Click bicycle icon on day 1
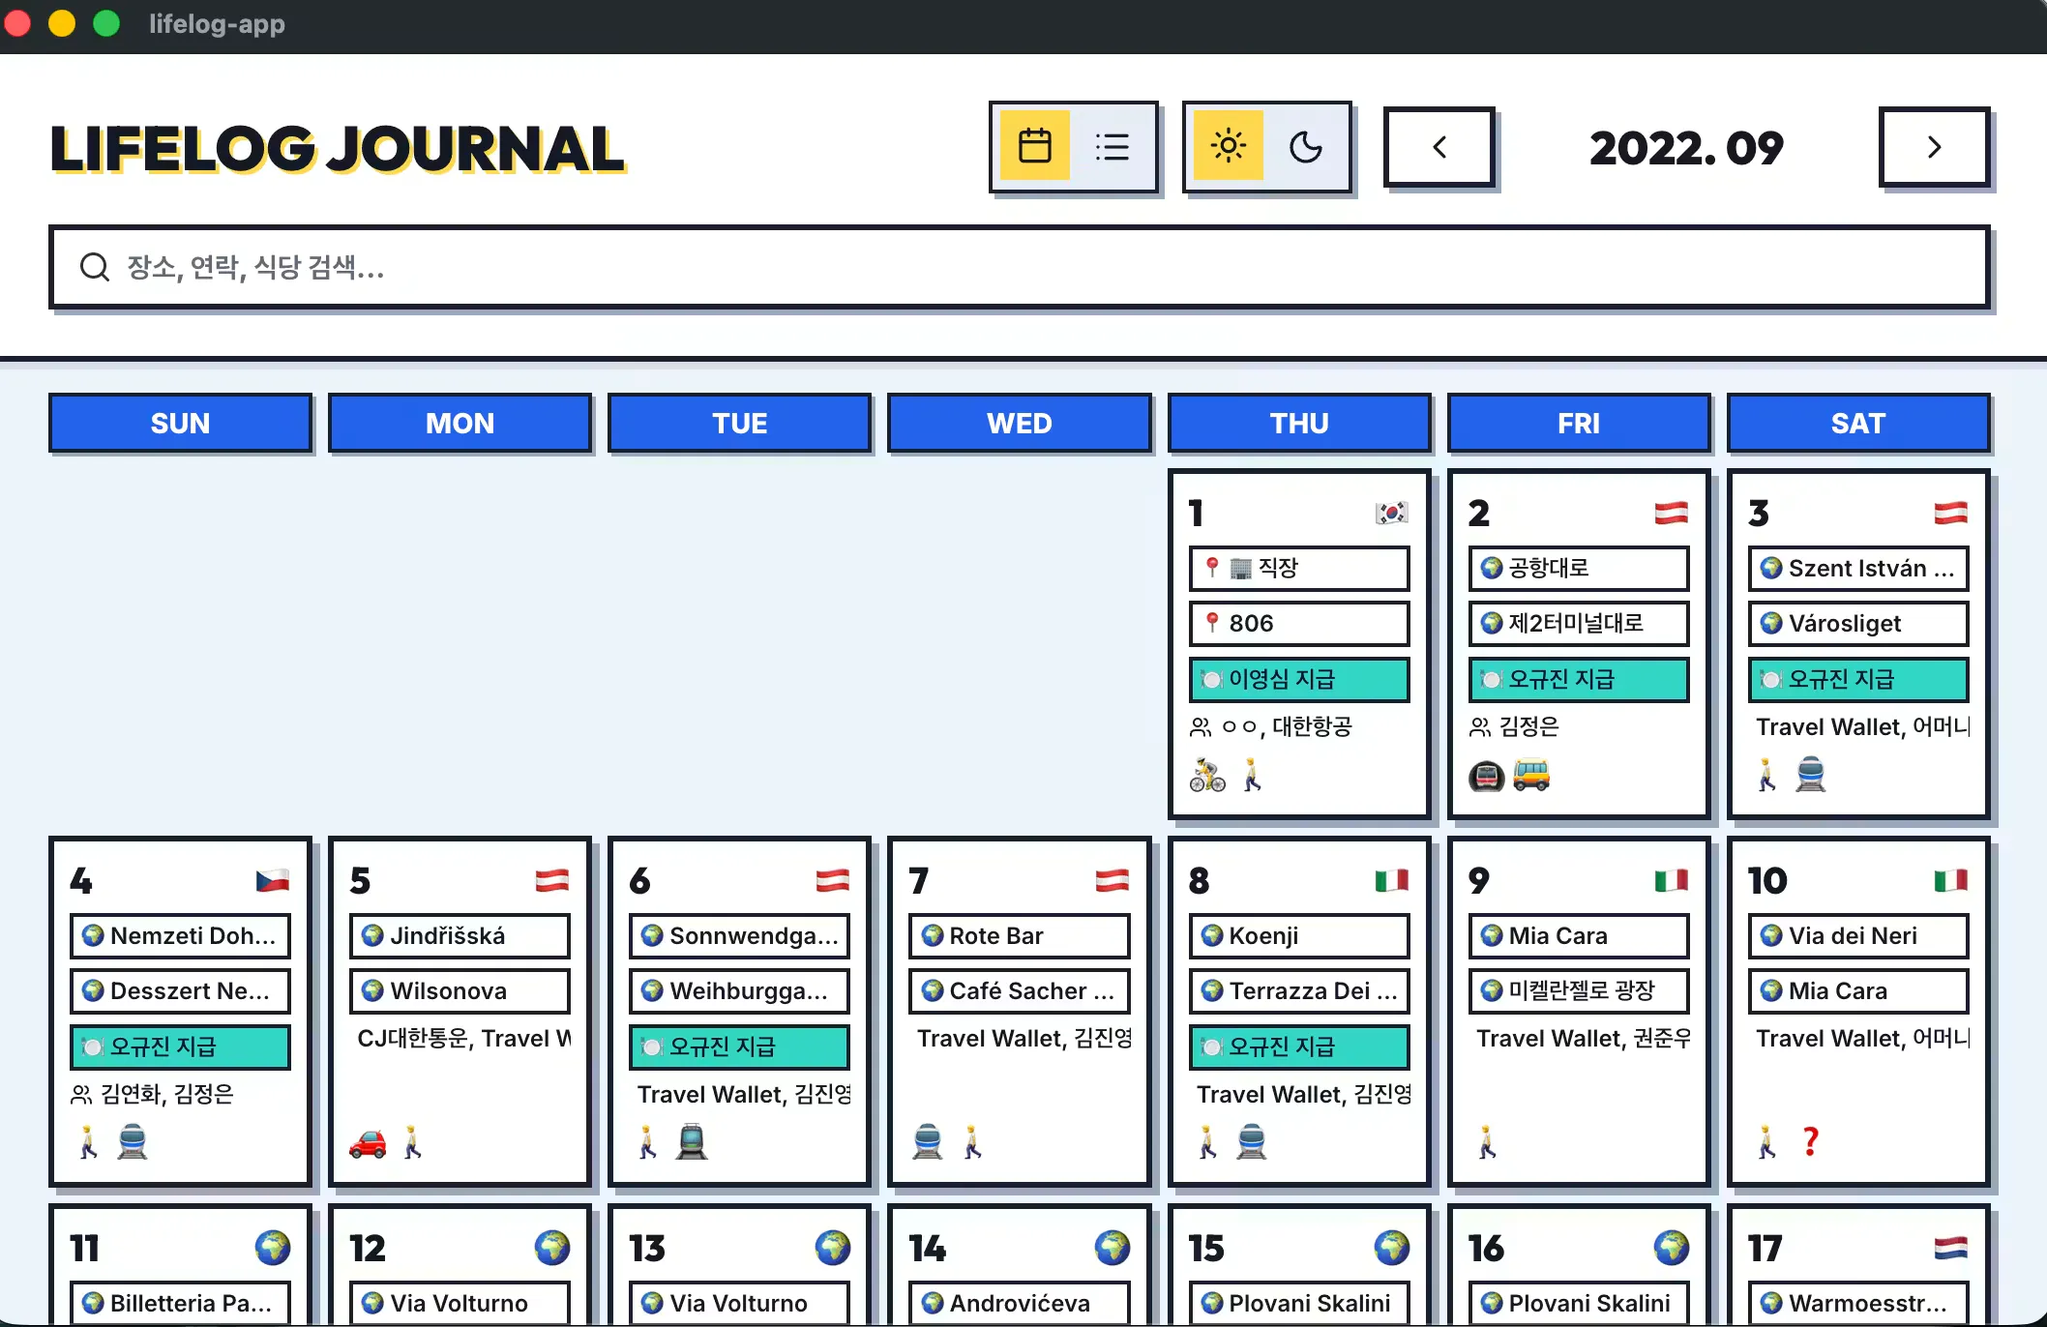2047x1327 pixels. pyautogui.click(x=1207, y=775)
